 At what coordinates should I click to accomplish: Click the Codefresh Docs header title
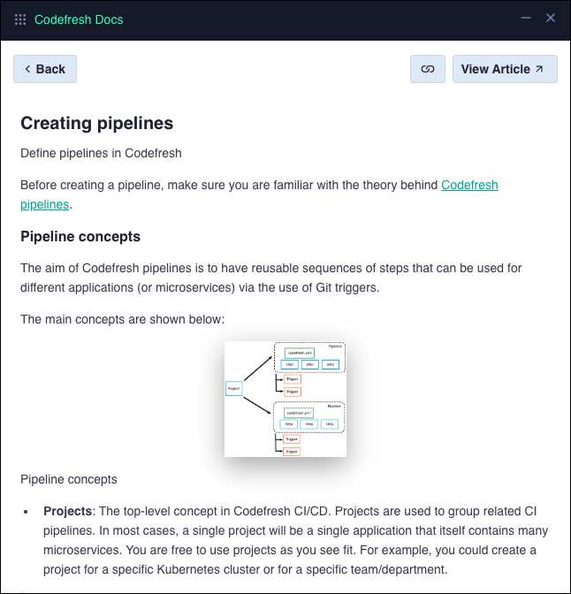click(79, 19)
